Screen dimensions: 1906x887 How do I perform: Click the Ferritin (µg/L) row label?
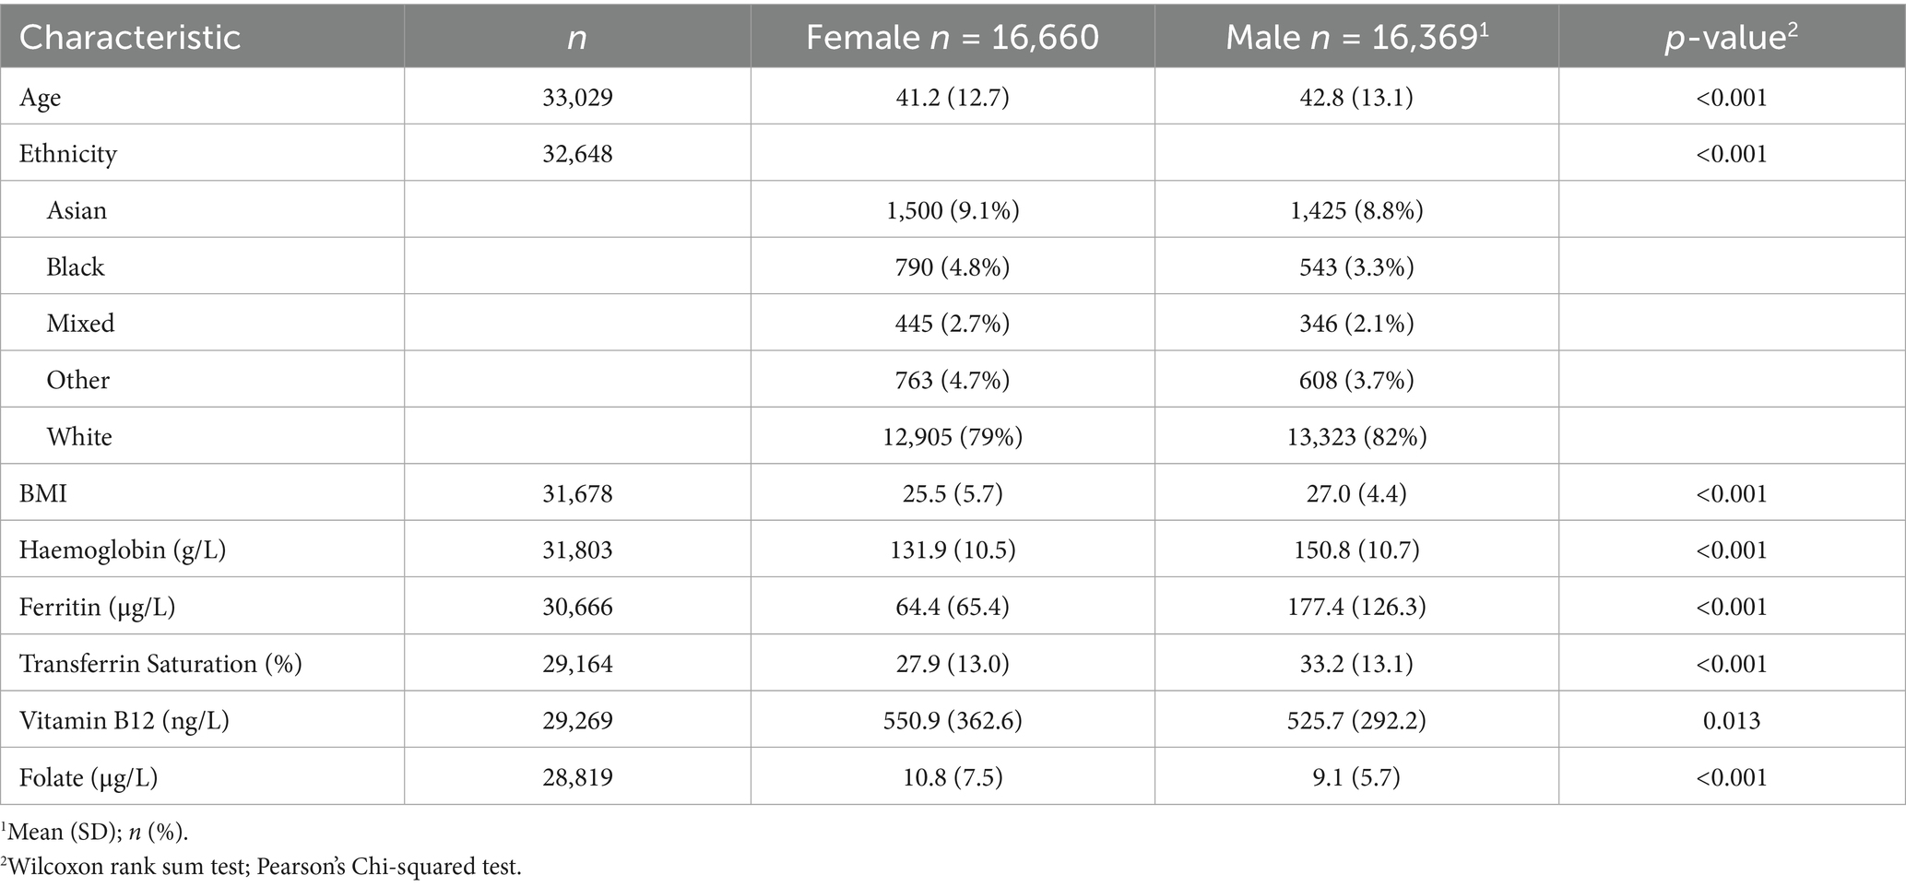click(x=98, y=607)
